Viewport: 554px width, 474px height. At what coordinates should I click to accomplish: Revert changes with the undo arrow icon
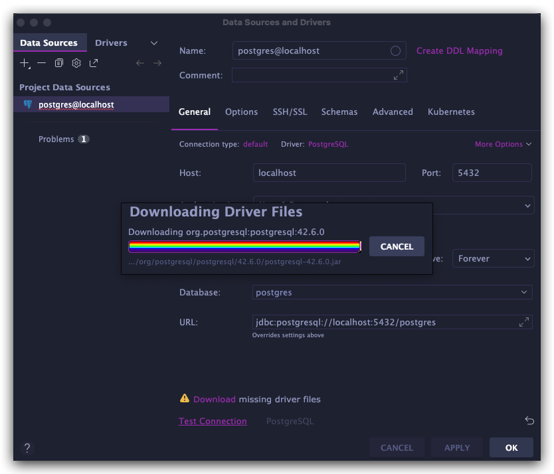pos(529,420)
